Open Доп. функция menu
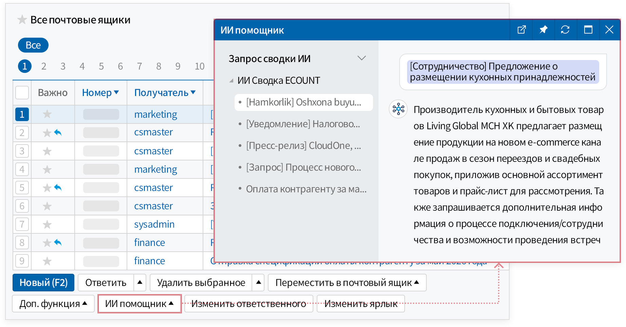626x327 pixels. coord(53,304)
